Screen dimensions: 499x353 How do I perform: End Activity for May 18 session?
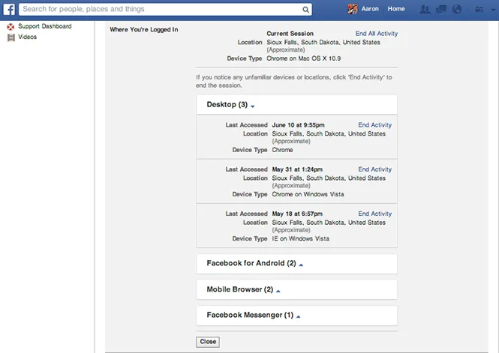(x=375, y=214)
